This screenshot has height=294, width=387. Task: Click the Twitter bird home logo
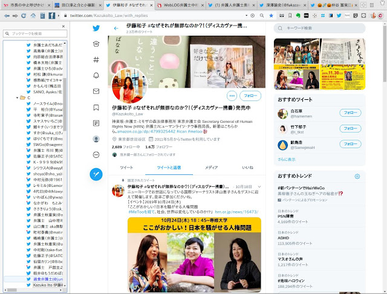point(96,28)
